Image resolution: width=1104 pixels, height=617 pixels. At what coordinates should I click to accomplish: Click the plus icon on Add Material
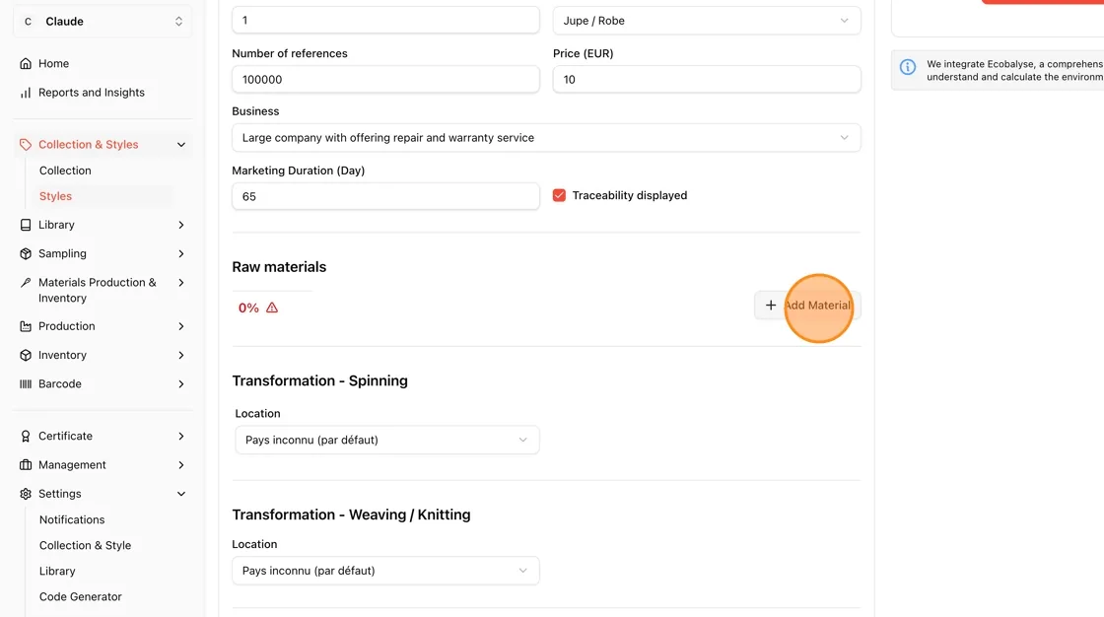(770, 305)
